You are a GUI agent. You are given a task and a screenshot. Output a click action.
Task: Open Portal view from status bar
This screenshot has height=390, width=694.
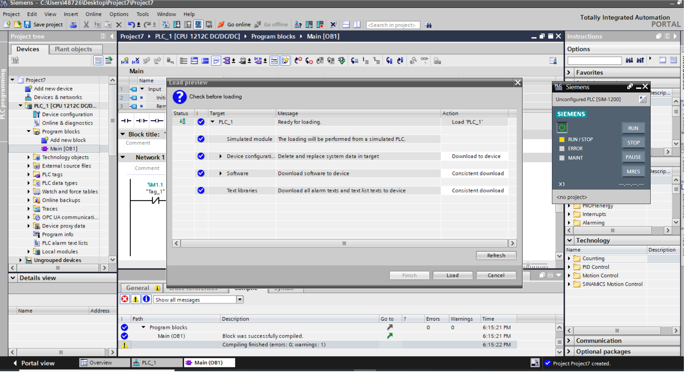(x=34, y=363)
